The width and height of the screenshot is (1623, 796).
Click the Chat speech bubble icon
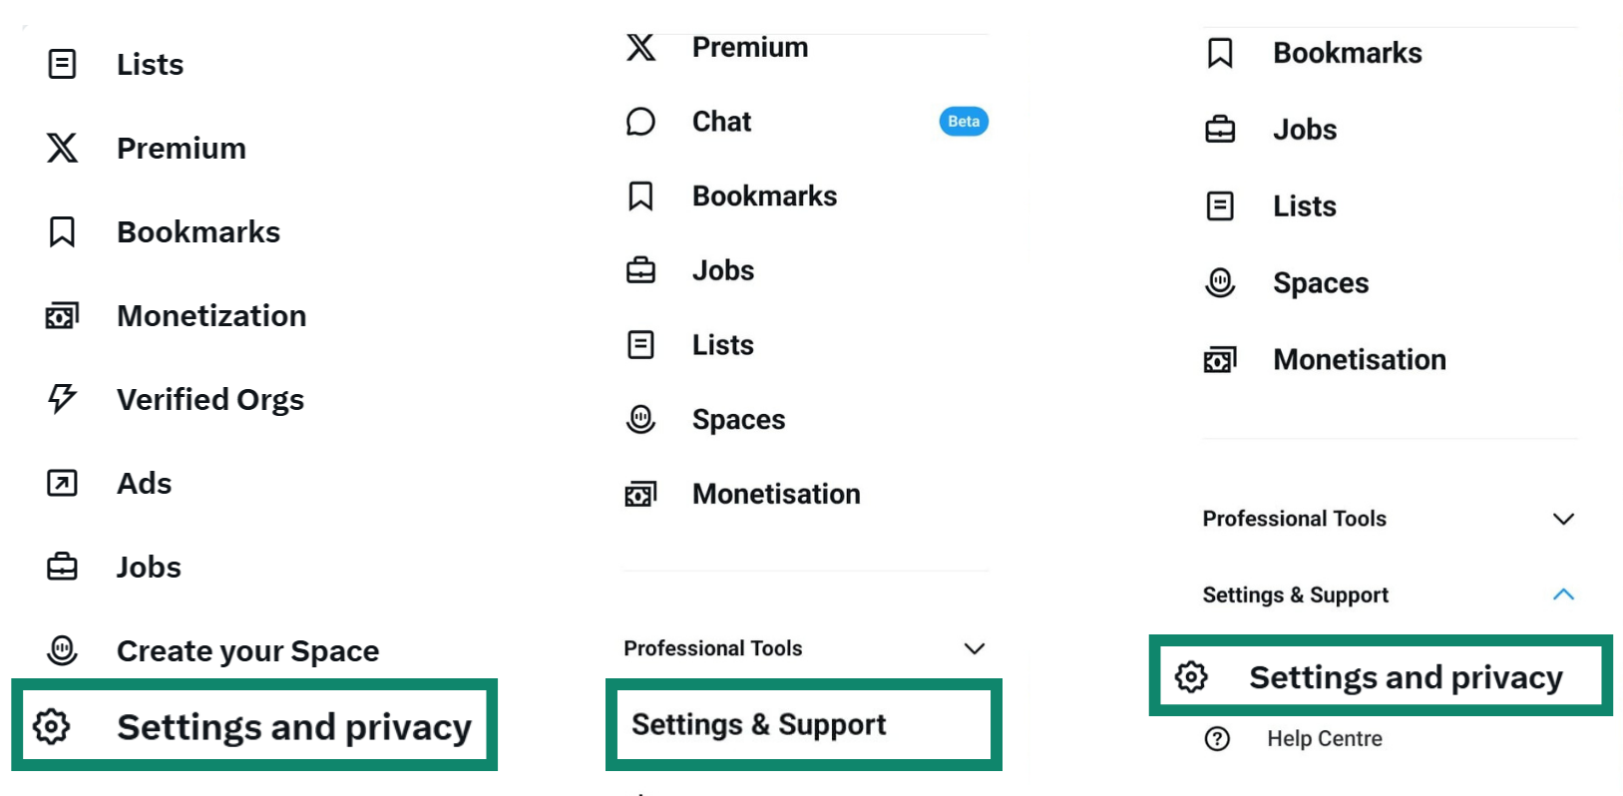(641, 121)
